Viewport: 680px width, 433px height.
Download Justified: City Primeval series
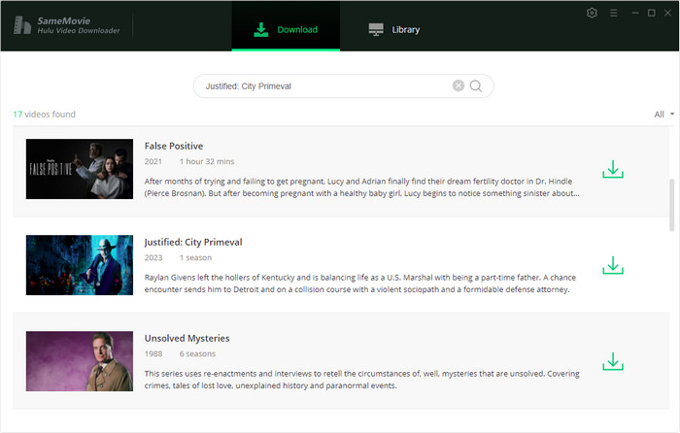[612, 265]
